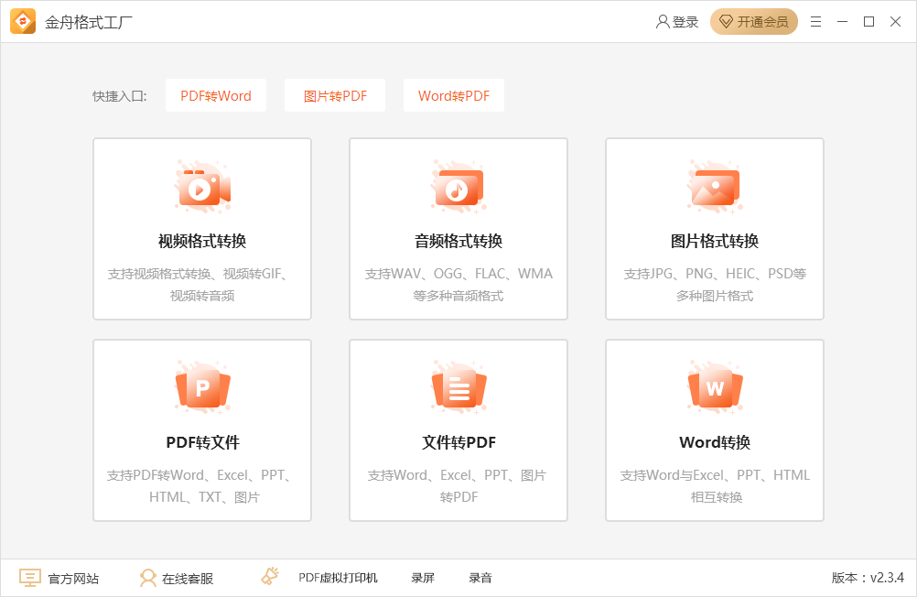
Task: Close the 金舟格式工厂 window
Action: 895,22
